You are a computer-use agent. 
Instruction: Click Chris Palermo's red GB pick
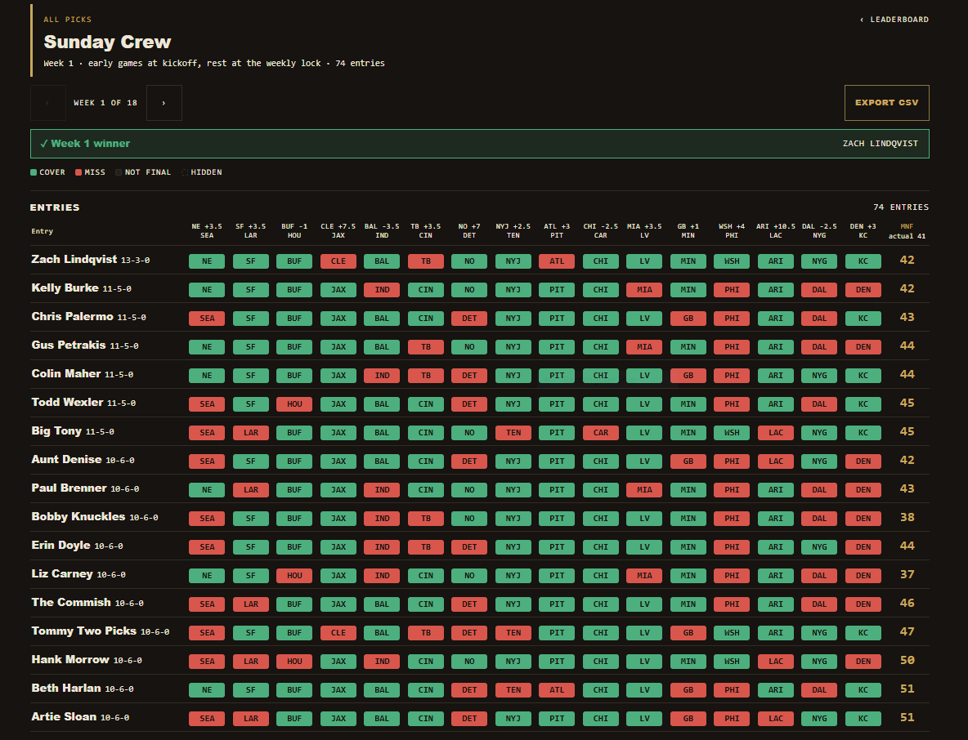pos(688,319)
